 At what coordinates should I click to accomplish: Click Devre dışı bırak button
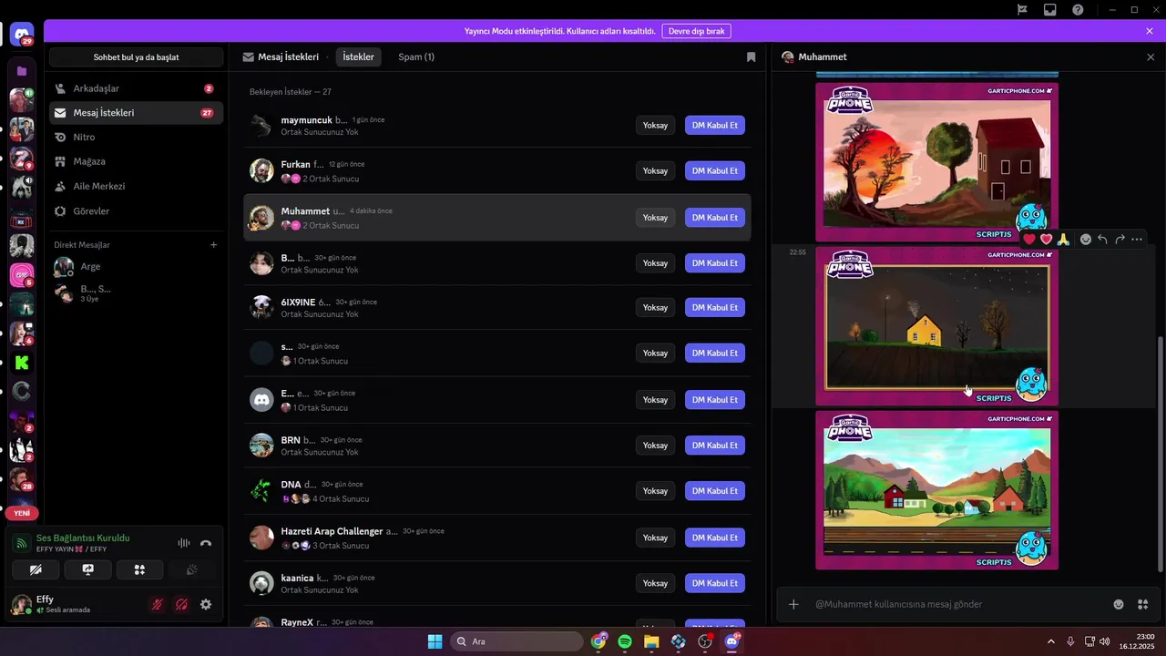pos(697,31)
